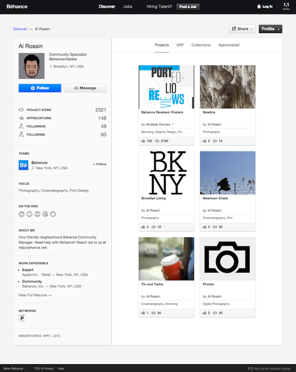This screenshot has height=372, width=296.
Task: Click the eye icon on Tin and Twine card
Action: [x=154, y=313]
